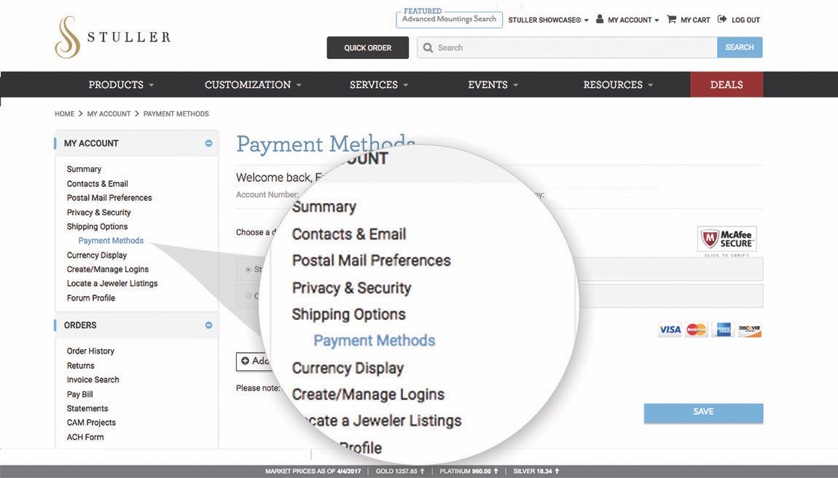This screenshot has width=838, height=478.
Task: Open ACH Form in the sidebar
Action: [85, 437]
